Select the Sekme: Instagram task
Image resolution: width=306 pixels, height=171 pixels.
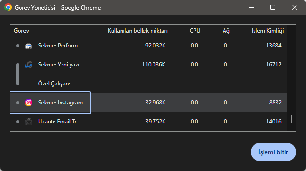(149, 103)
